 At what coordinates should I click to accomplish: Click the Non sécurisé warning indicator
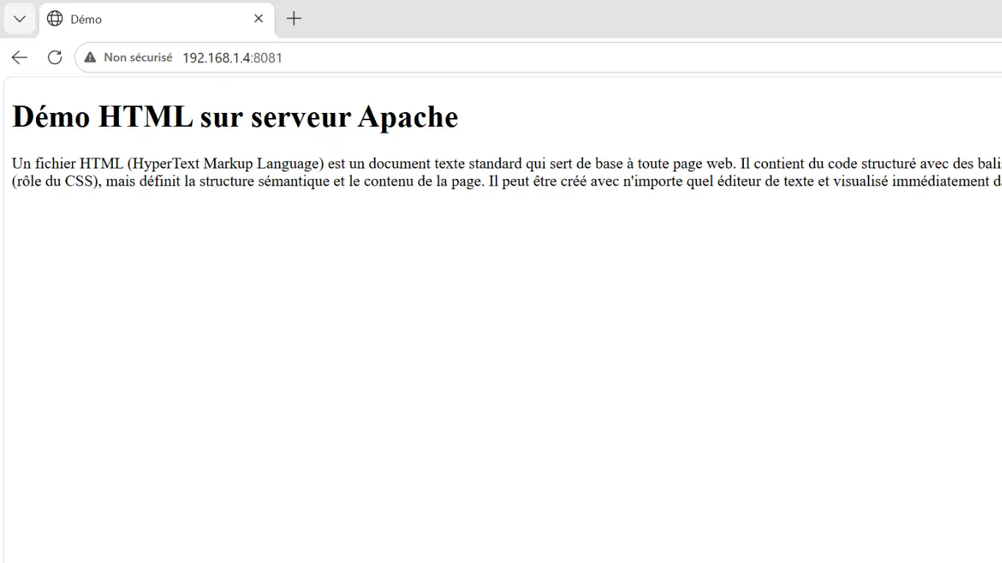coord(128,57)
